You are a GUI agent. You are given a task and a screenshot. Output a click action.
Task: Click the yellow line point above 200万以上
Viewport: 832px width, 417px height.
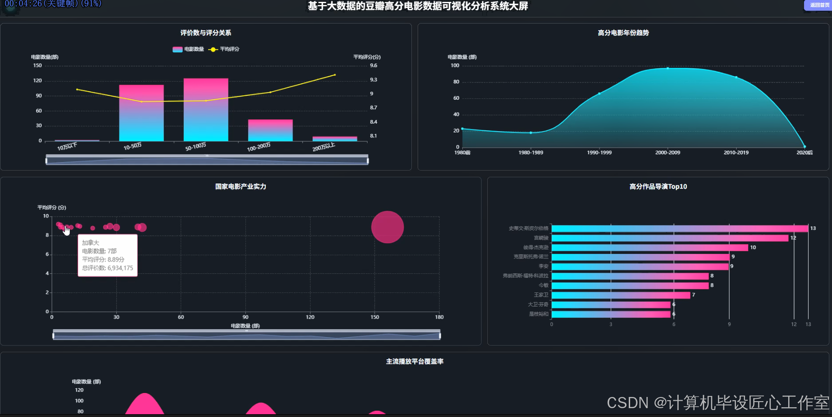(335, 74)
